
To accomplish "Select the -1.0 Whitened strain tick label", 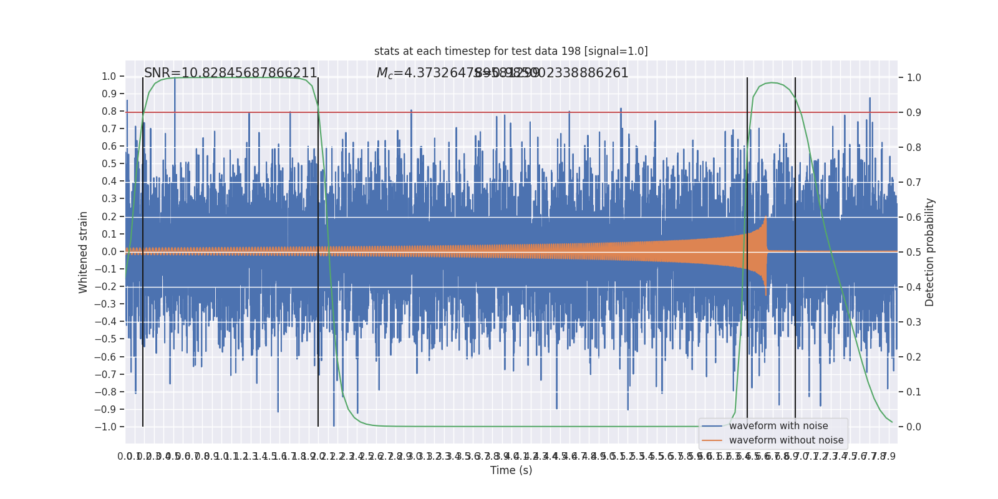I will (105, 427).
